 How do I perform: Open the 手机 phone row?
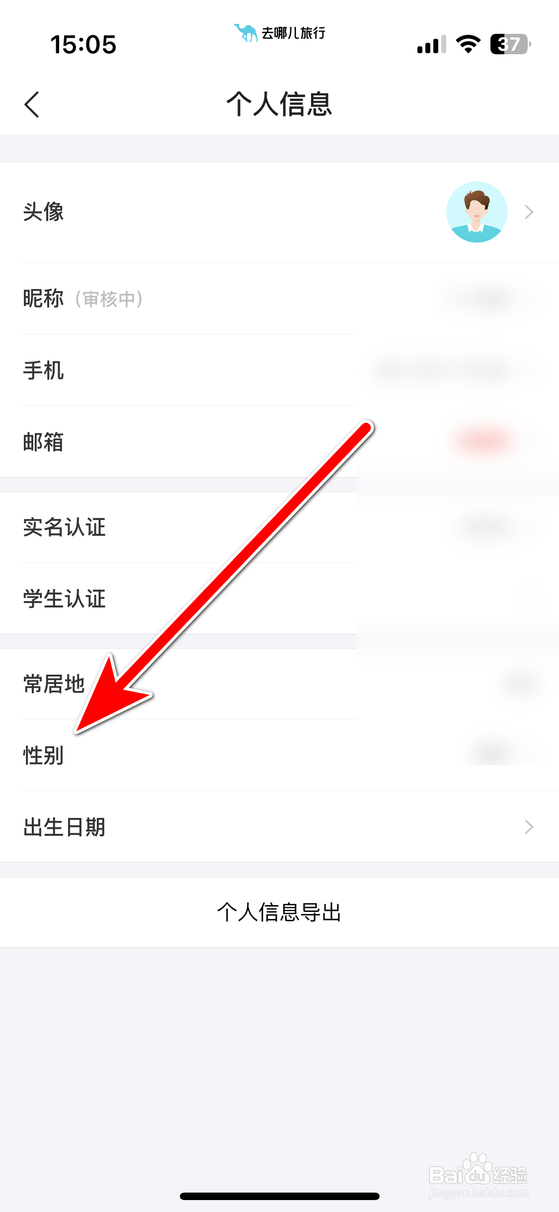pyautogui.click(x=279, y=370)
